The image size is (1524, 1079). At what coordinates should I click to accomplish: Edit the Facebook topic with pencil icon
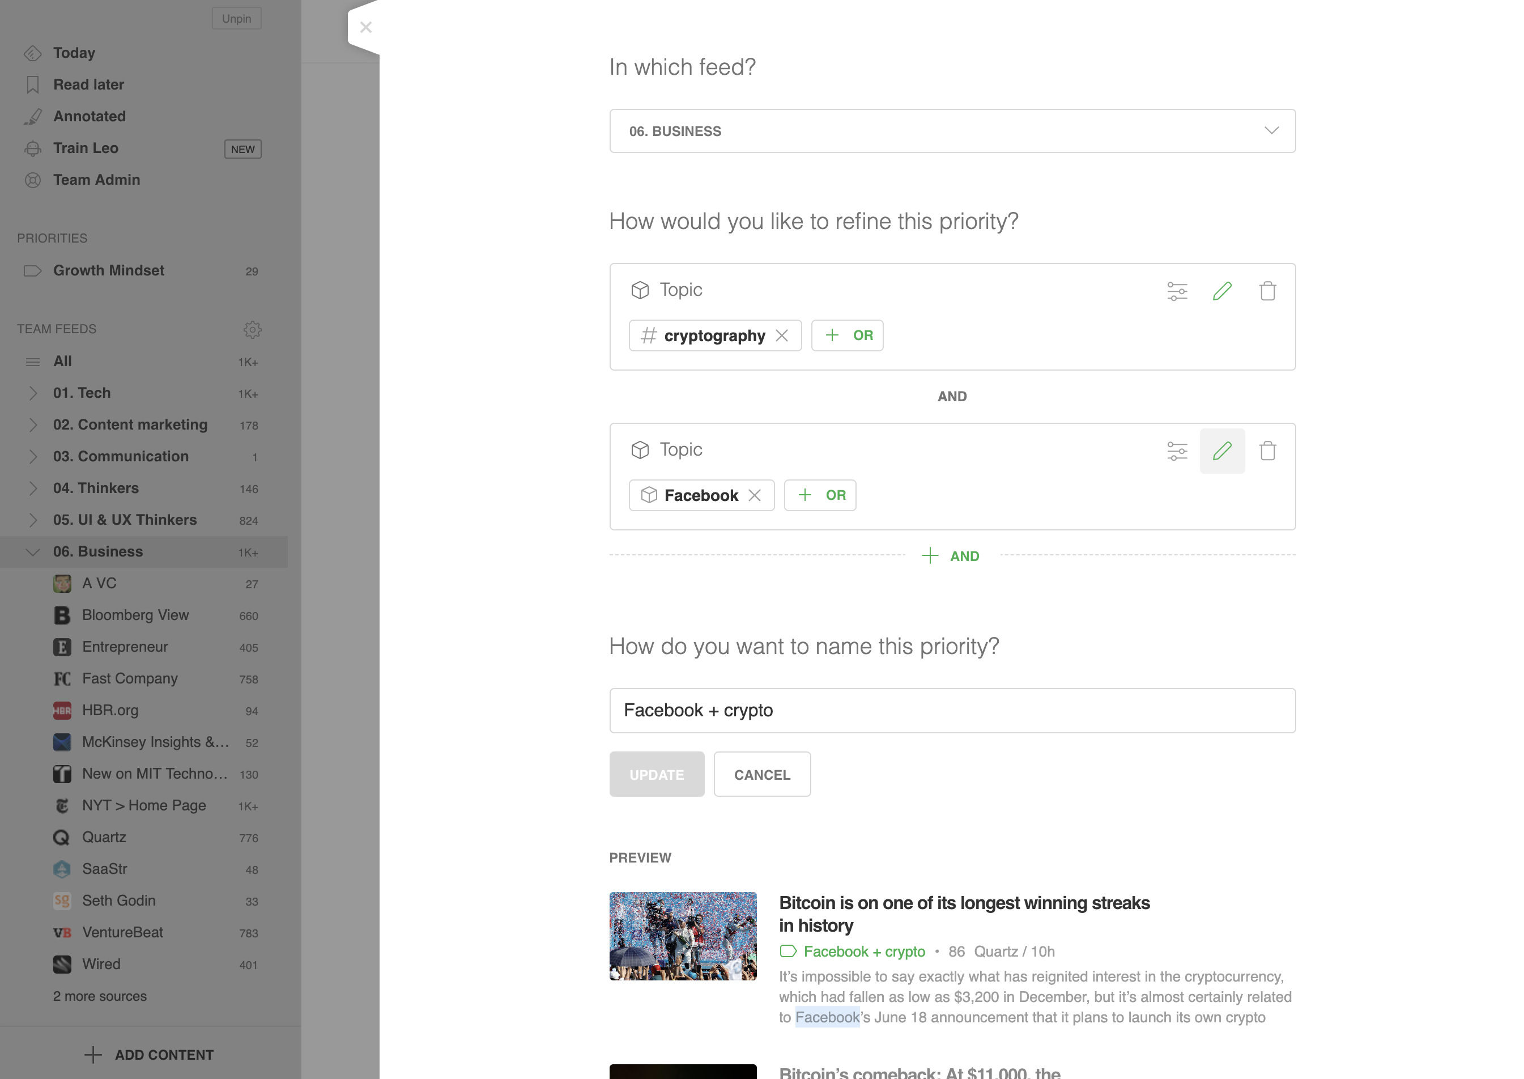(1222, 451)
